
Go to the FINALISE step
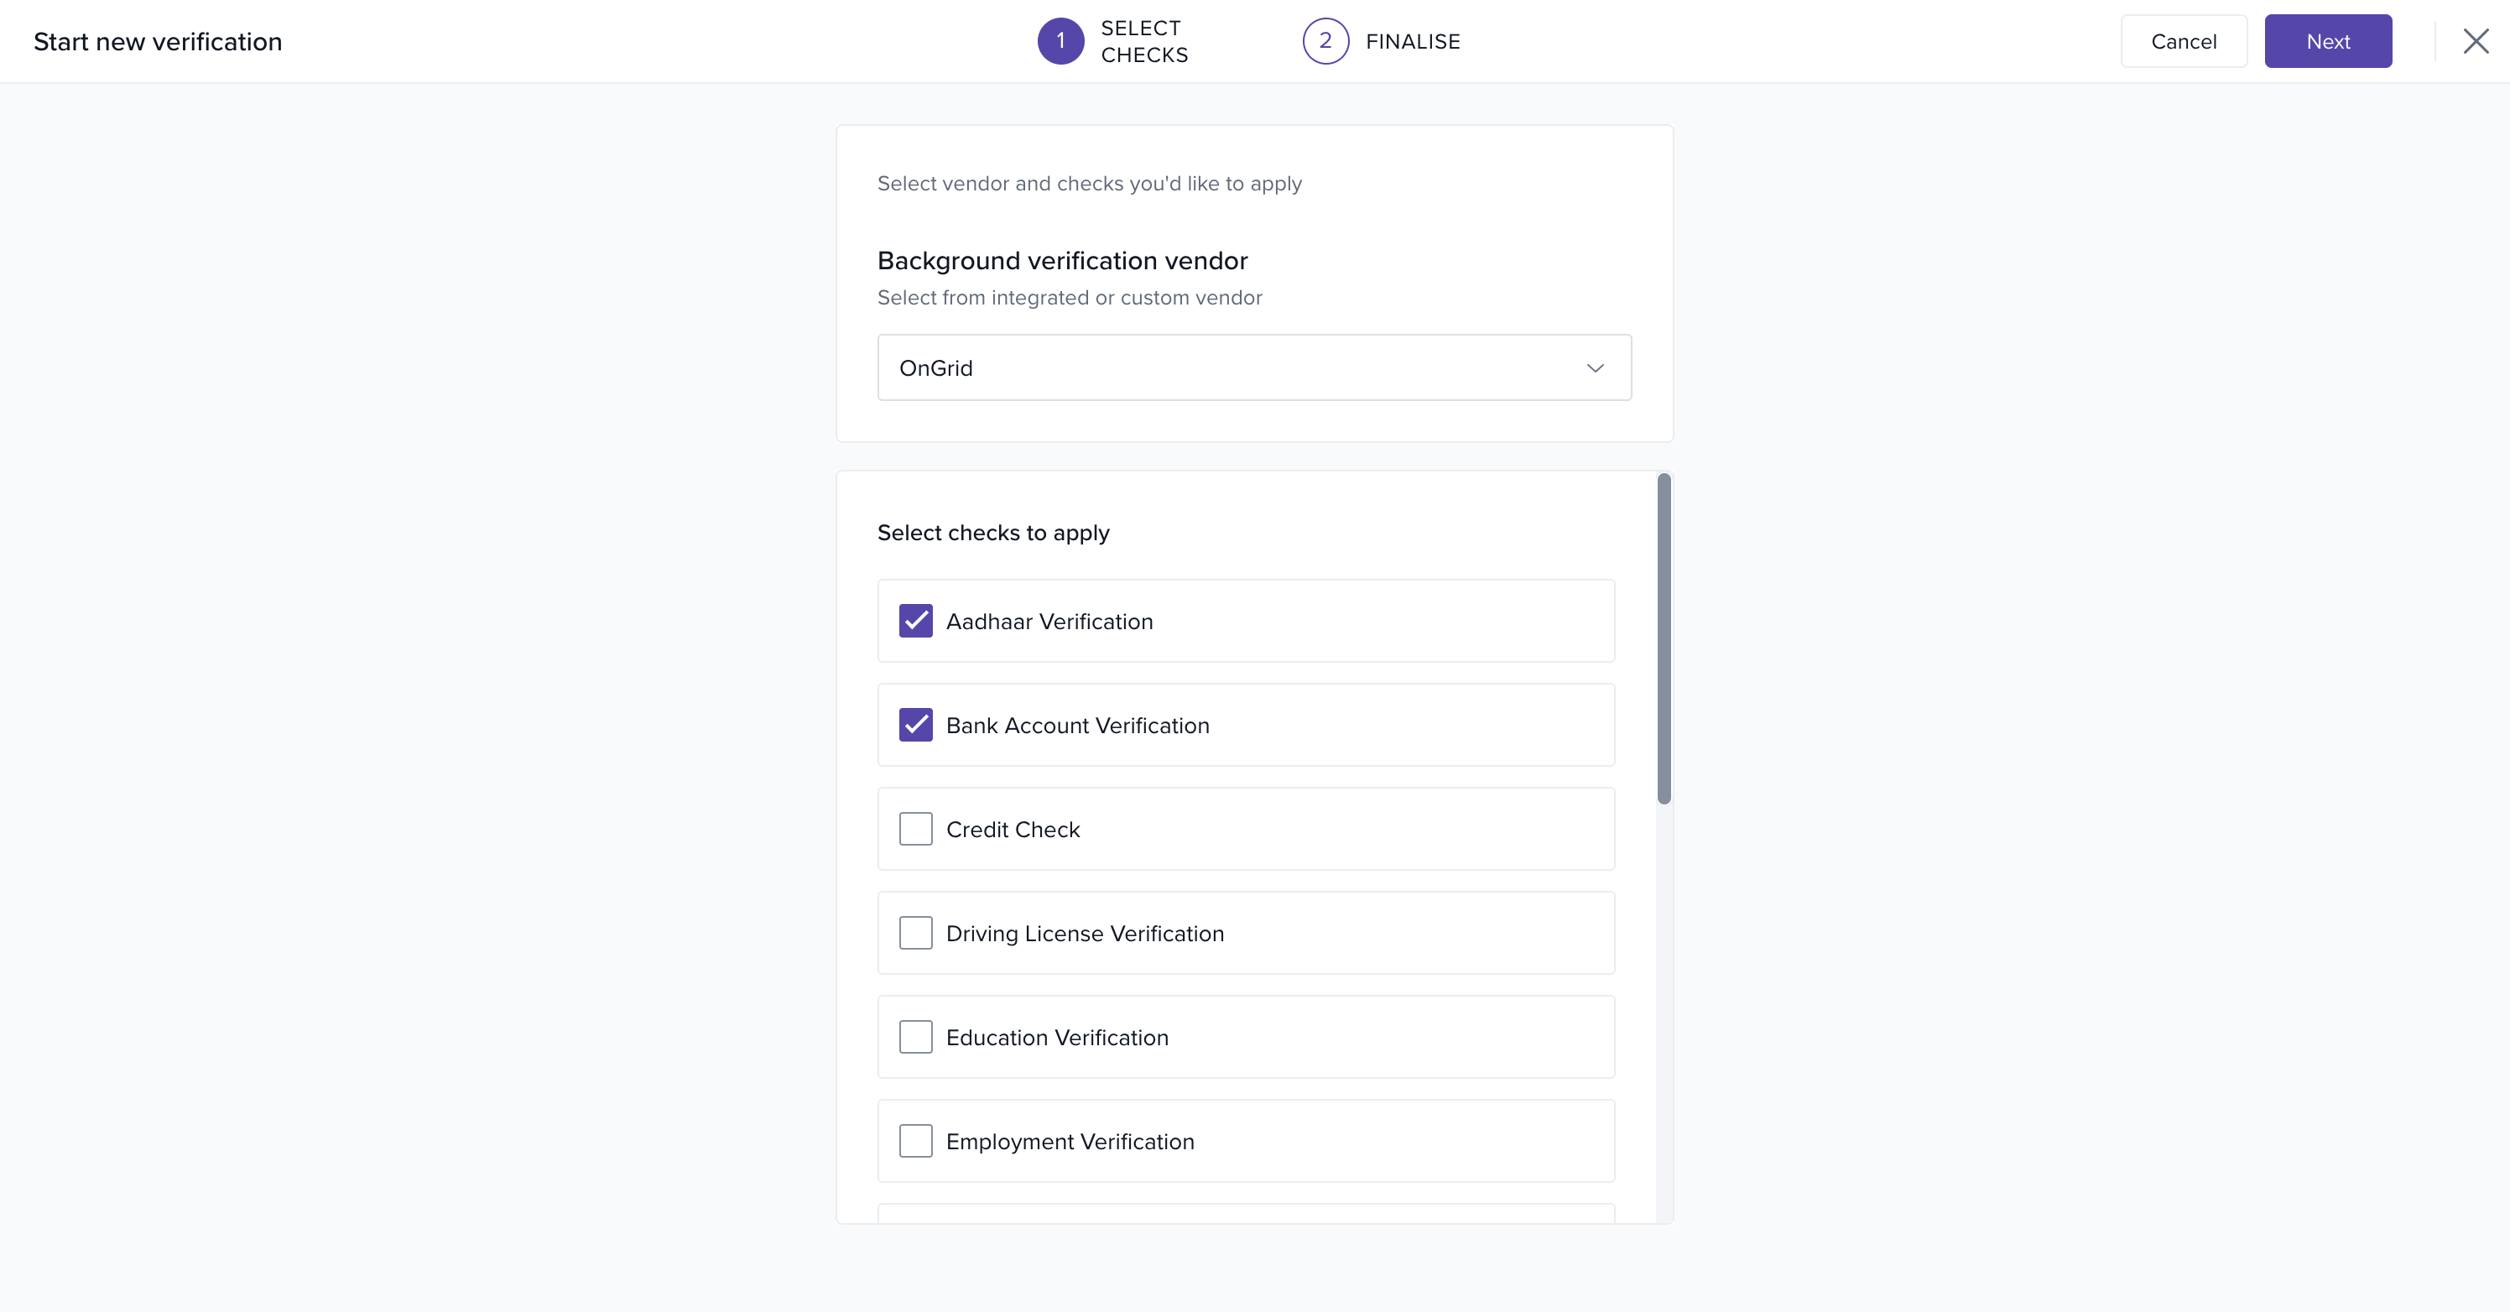pos(1412,42)
